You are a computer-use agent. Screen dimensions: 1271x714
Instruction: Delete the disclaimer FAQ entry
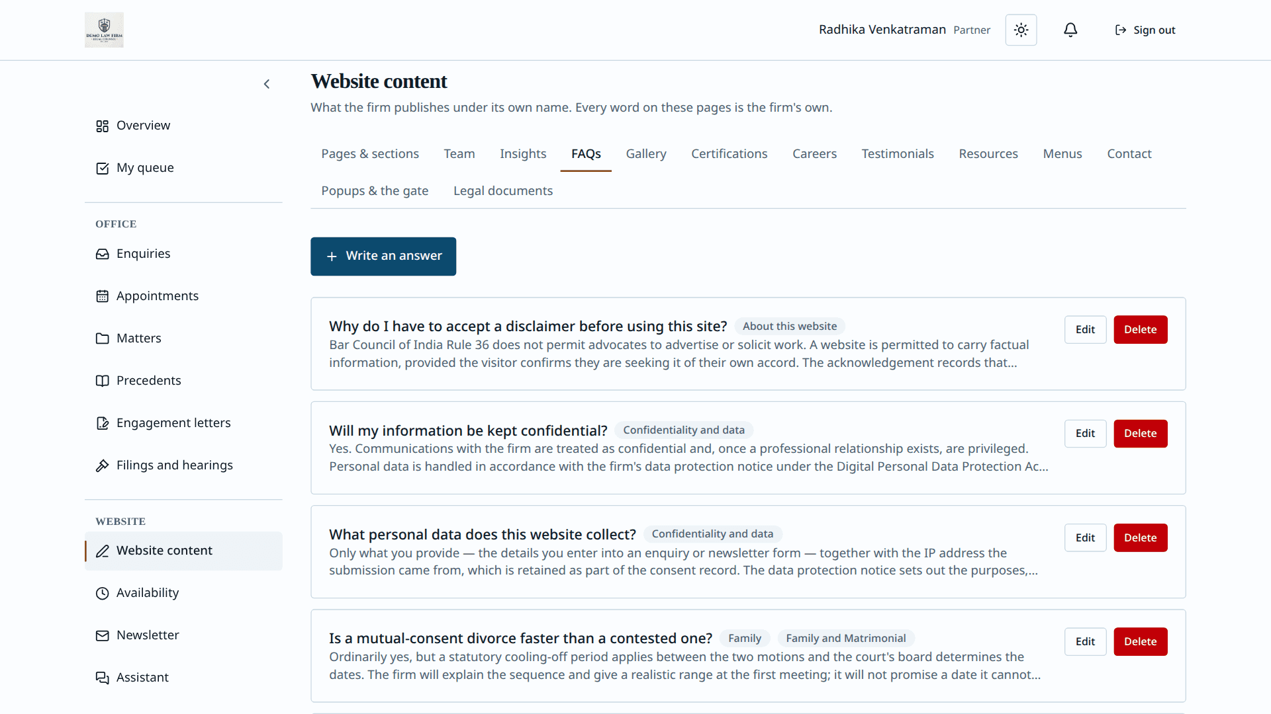click(x=1140, y=329)
